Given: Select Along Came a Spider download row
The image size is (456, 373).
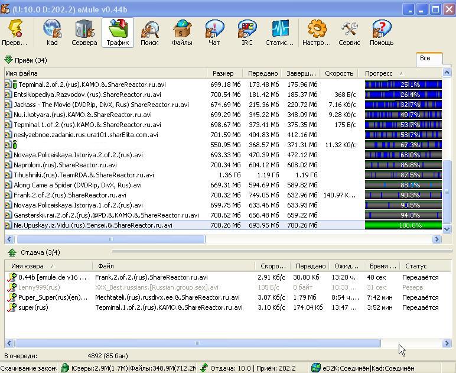Looking at the screenshot, I should point(223,185).
